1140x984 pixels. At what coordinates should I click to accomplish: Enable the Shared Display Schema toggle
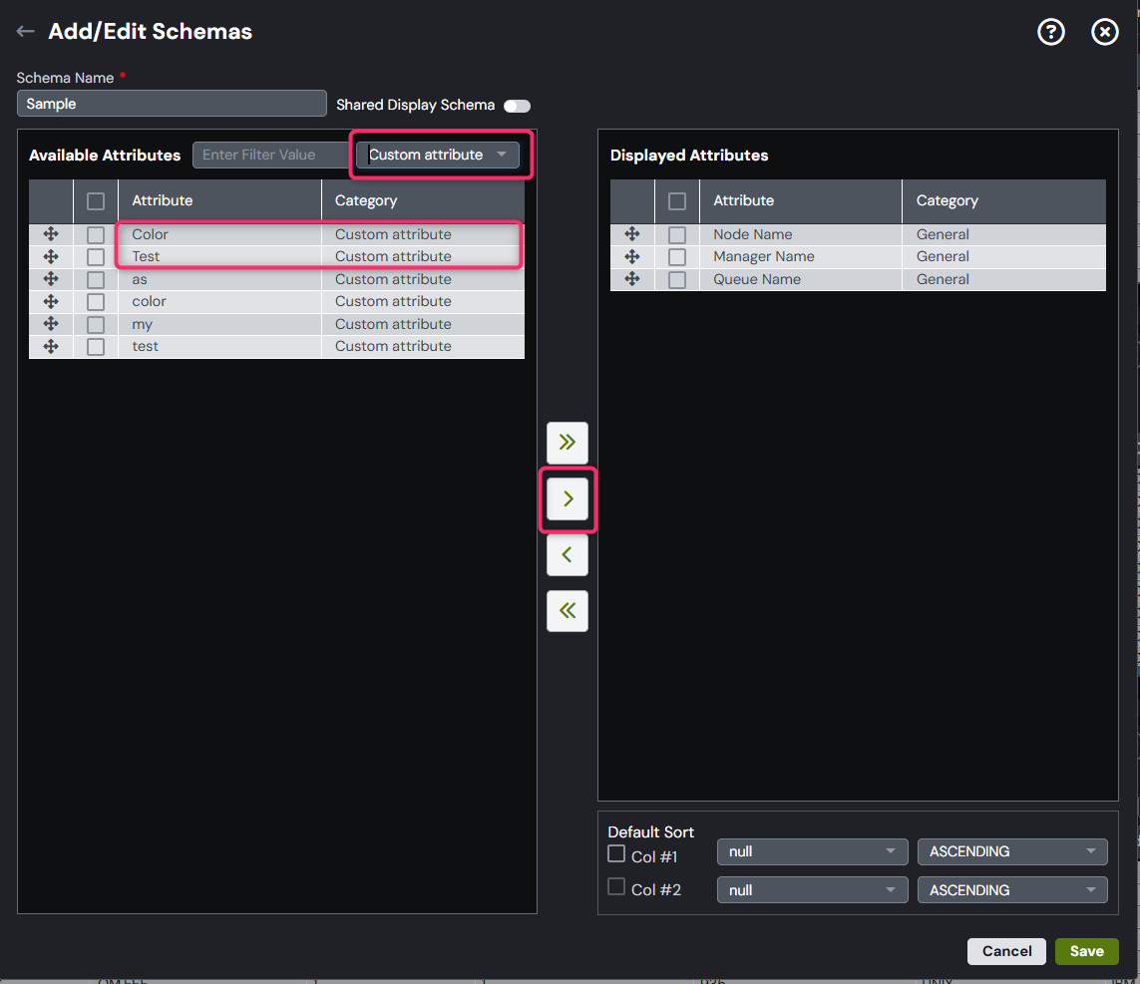point(517,106)
